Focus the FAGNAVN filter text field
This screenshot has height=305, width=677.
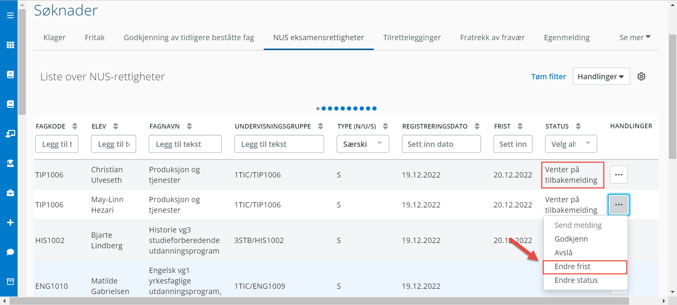185,144
